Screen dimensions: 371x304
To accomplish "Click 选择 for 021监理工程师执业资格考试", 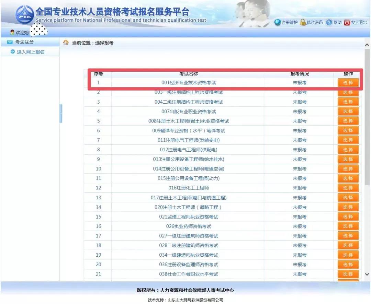I will (348, 217).
